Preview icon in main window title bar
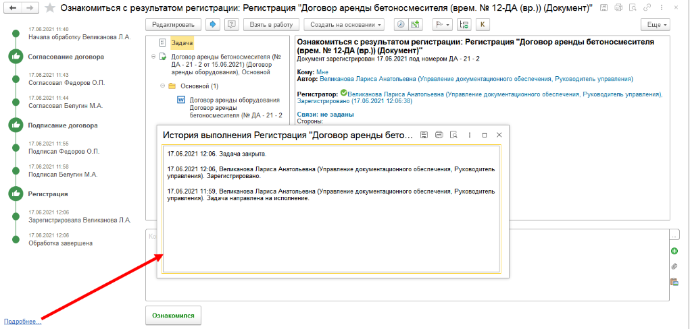The width and height of the screenshot is (690, 329). click(633, 7)
